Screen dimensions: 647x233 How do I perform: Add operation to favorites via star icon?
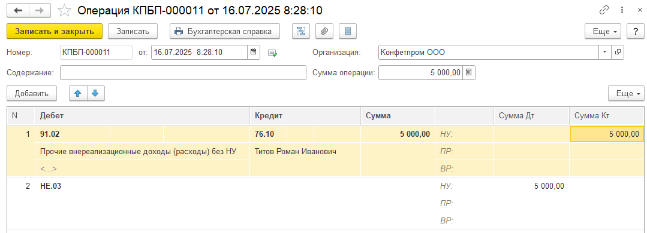click(x=64, y=10)
